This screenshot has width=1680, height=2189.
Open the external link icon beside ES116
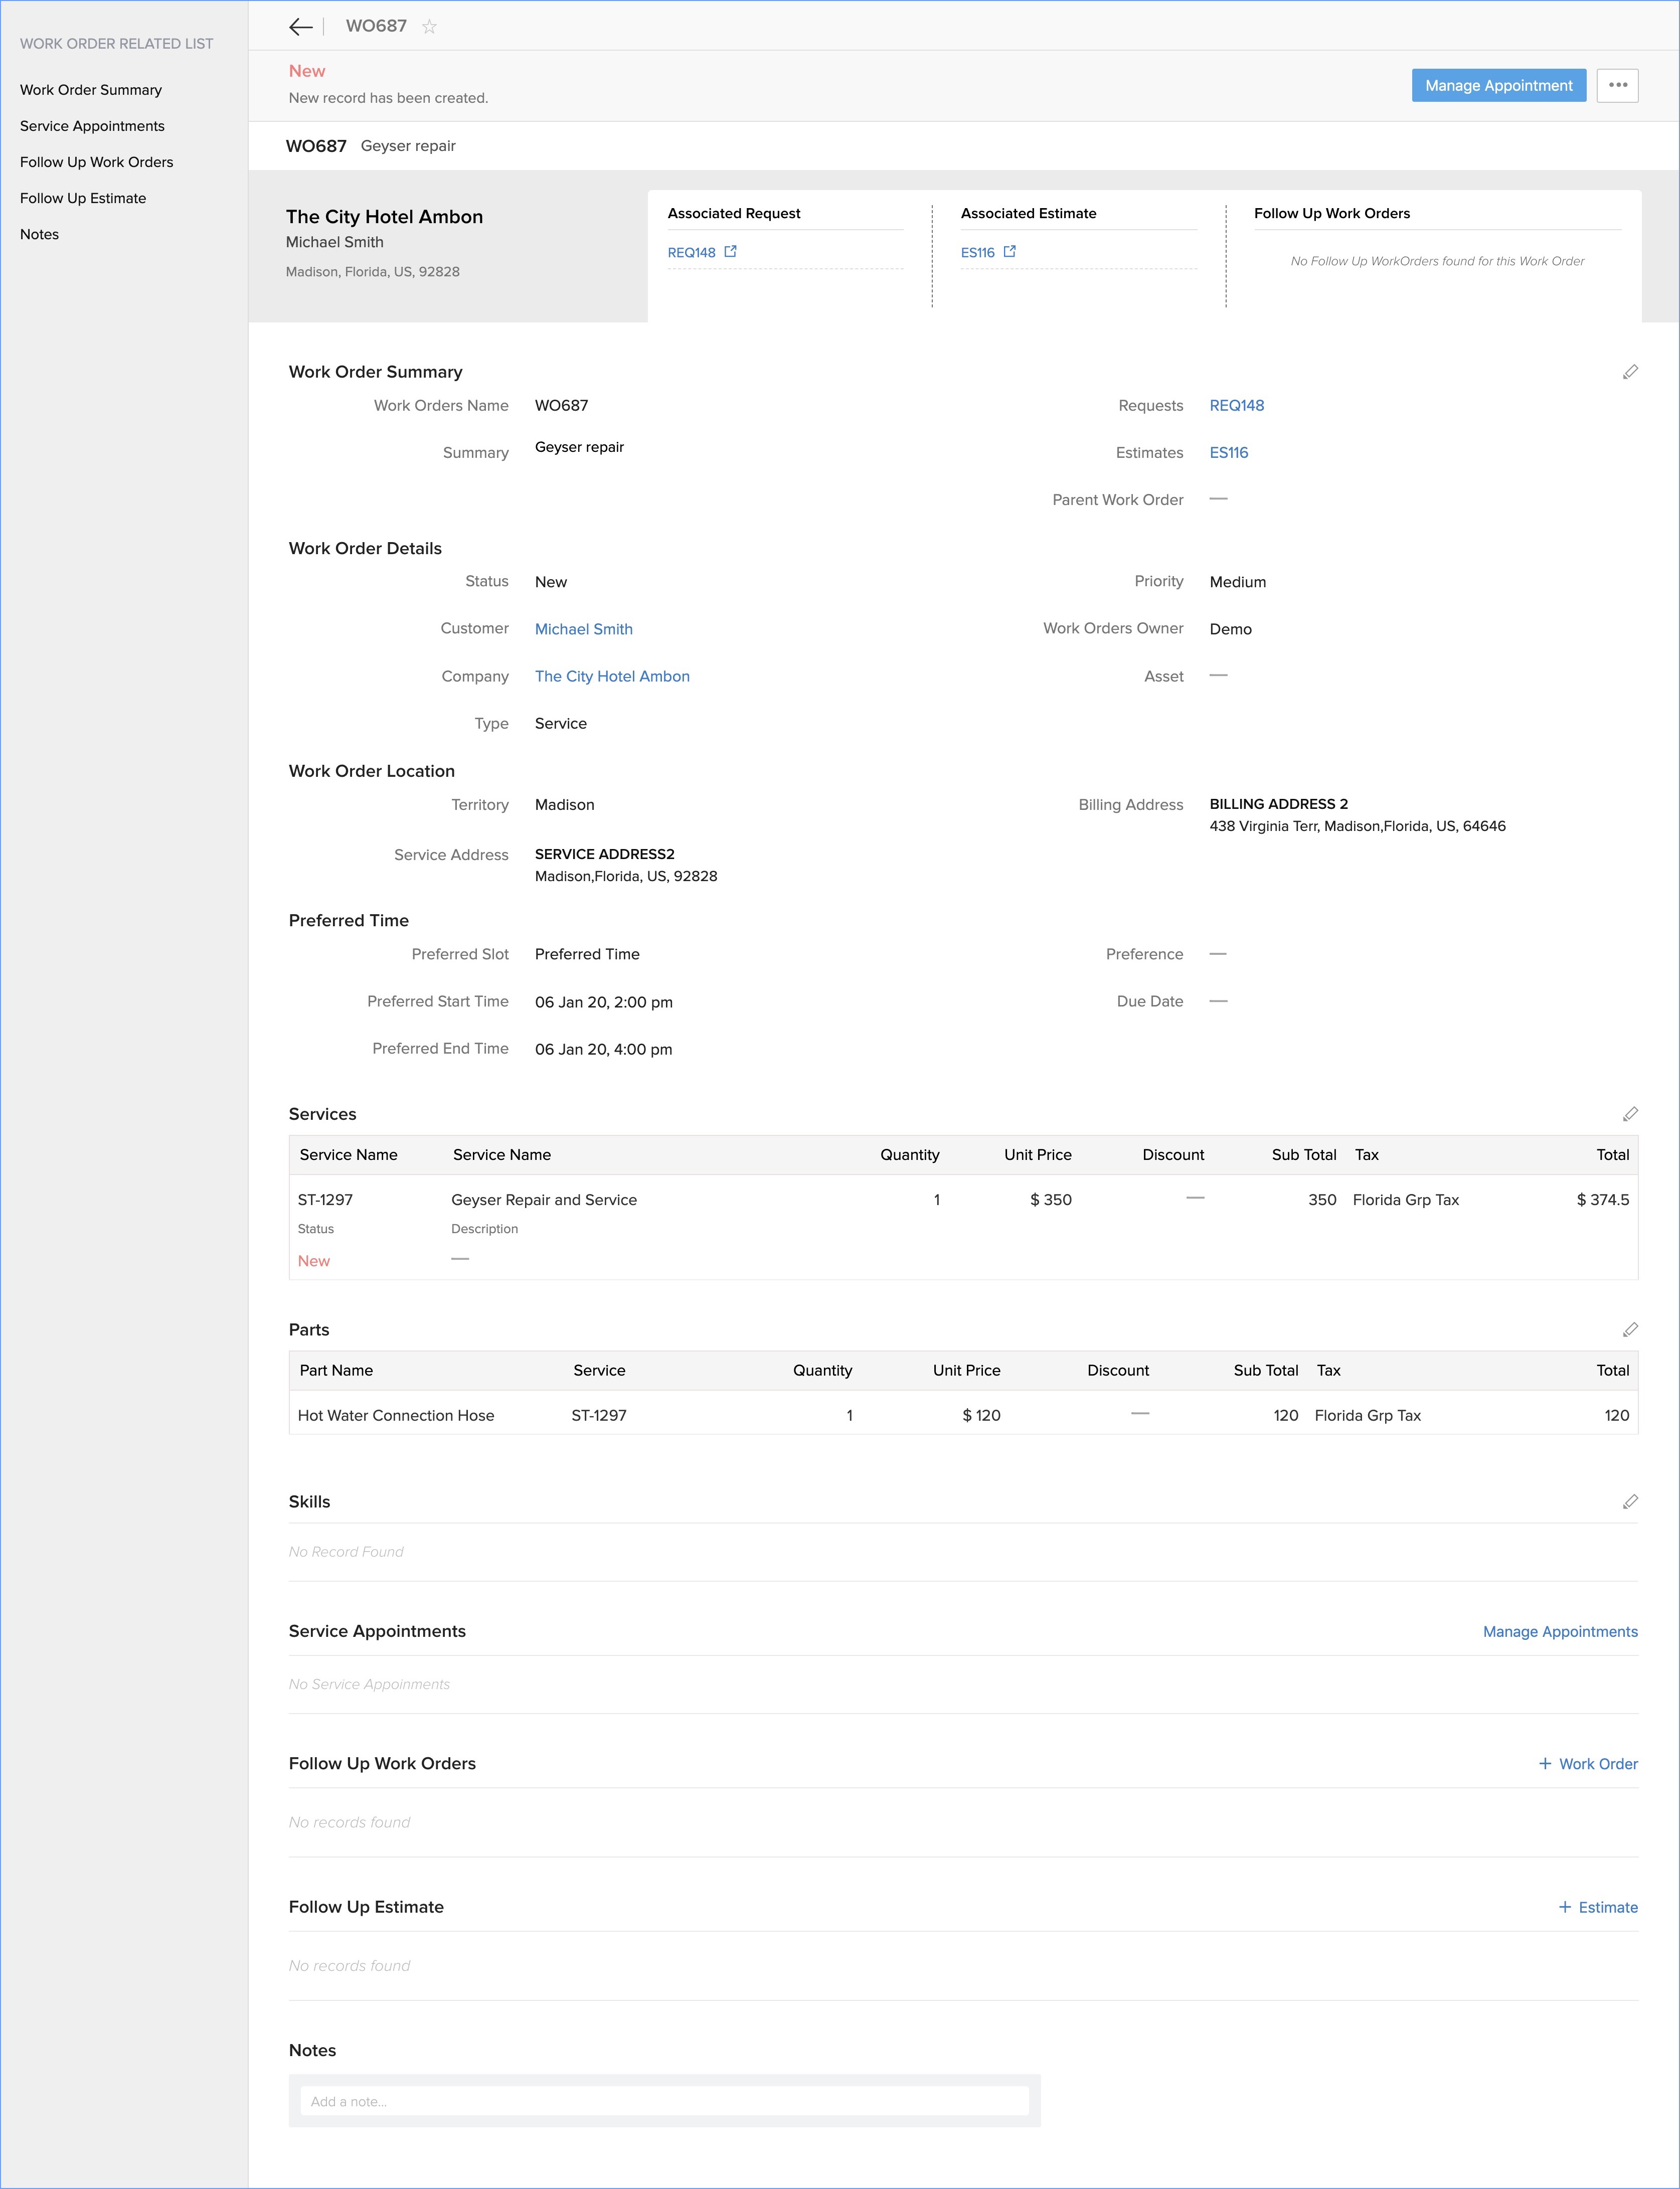[1009, 252]
